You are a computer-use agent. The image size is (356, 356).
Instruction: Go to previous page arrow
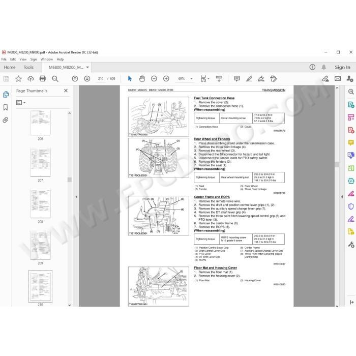click(x=75, y=79)
